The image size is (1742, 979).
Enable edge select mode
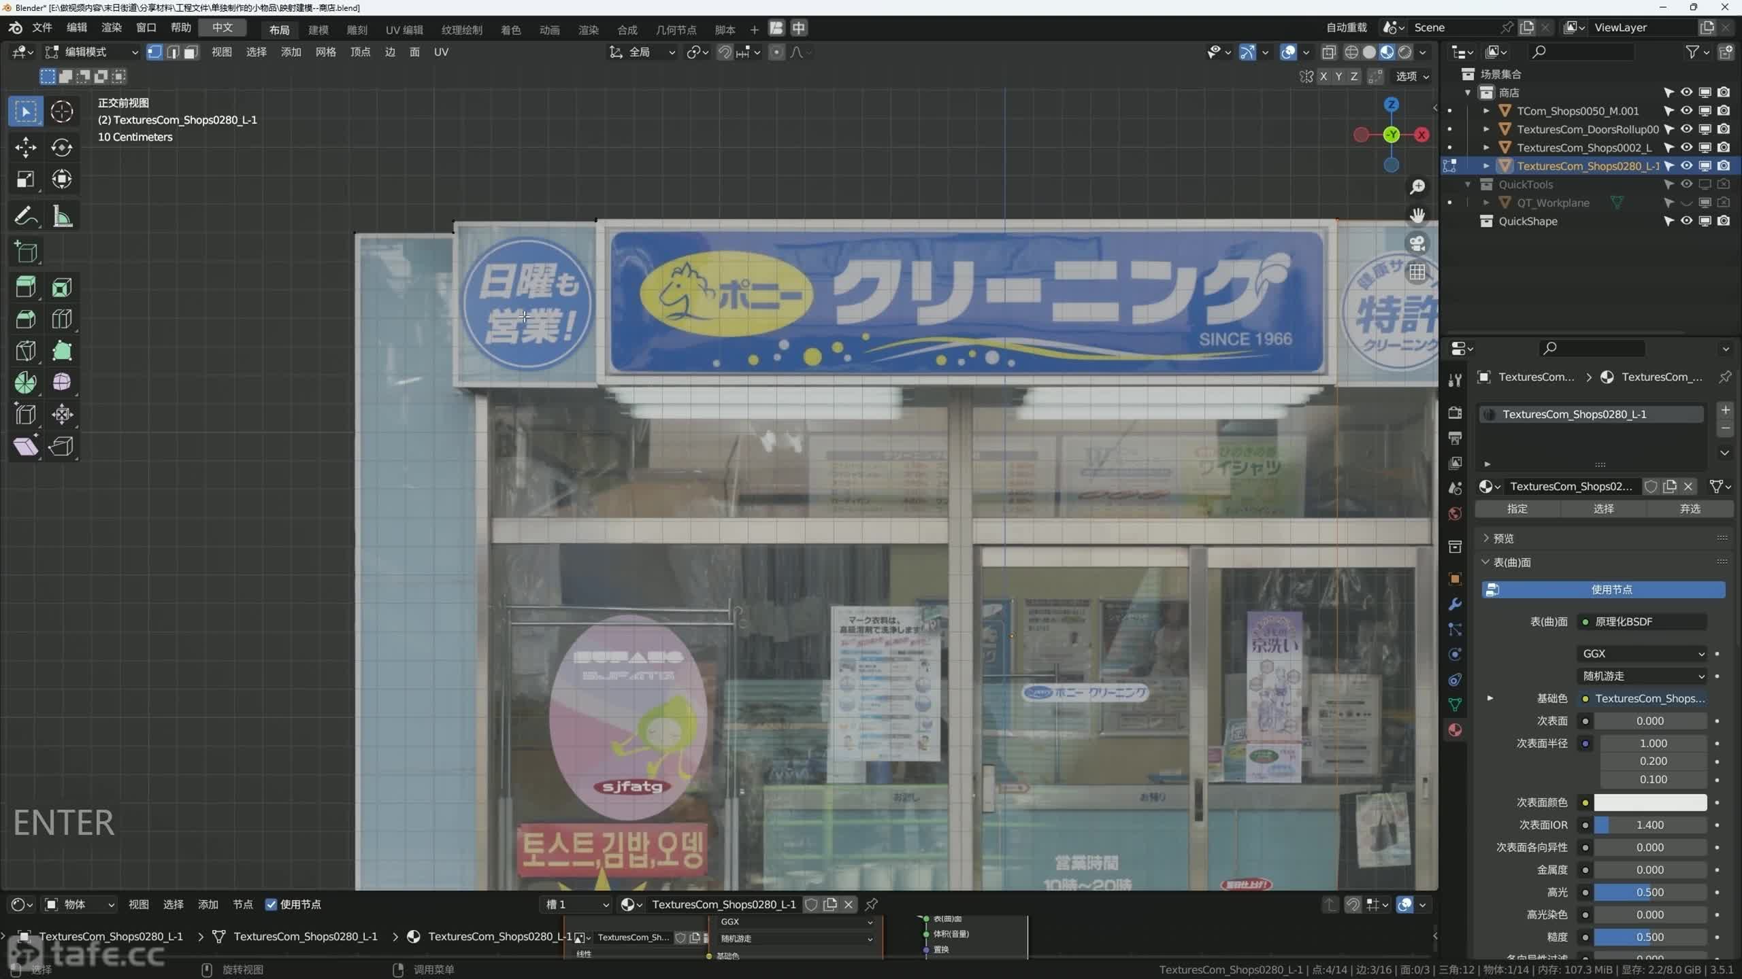point(174,52)
